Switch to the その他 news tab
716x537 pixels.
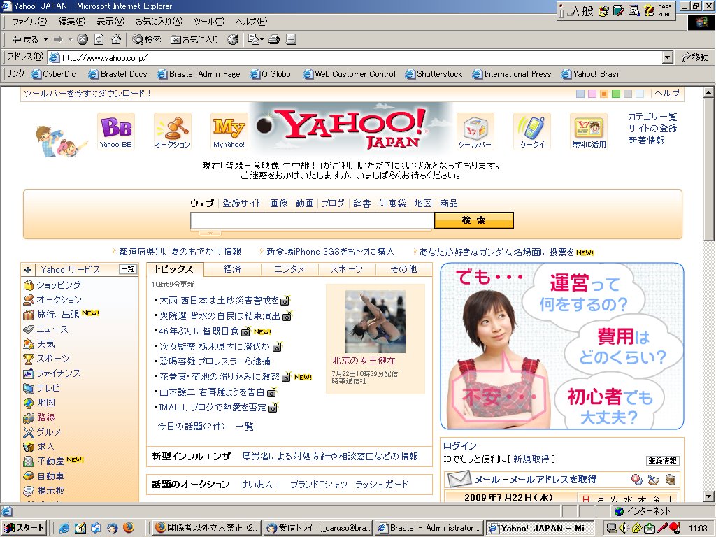coord(403,269)
